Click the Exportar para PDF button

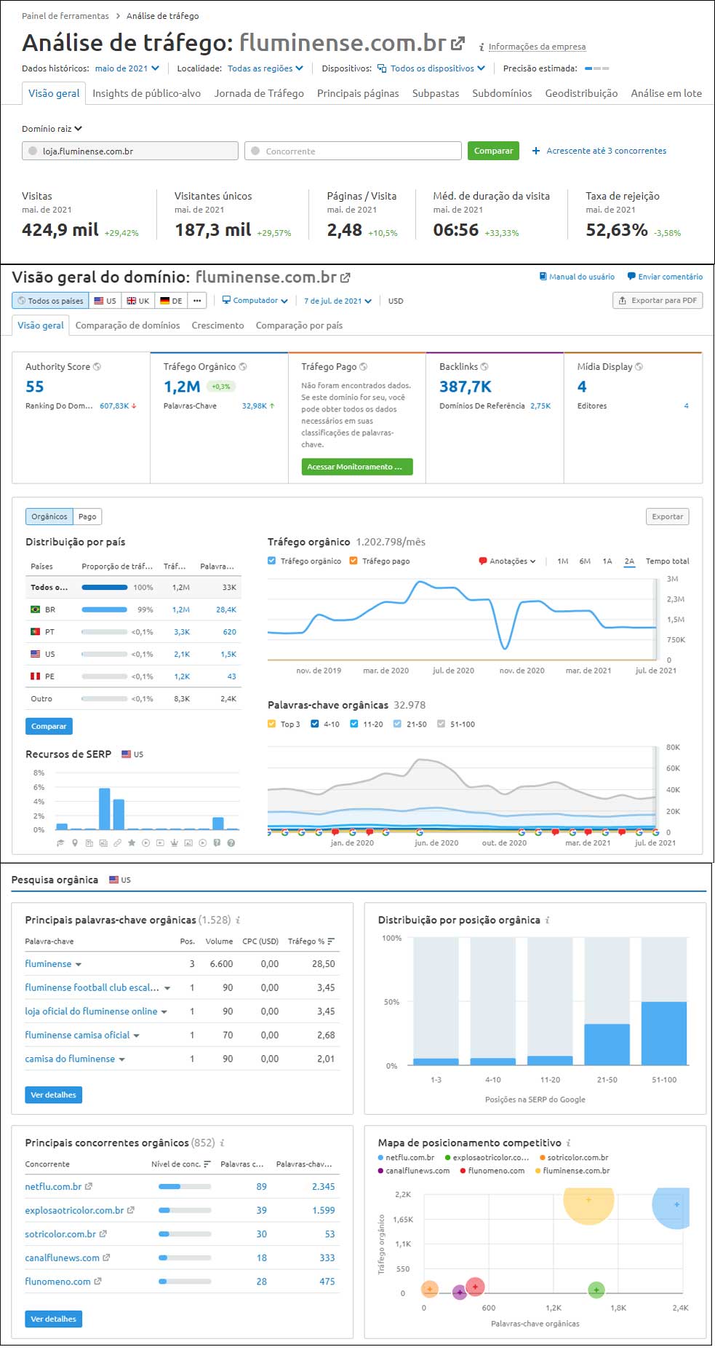click(658, 301)
